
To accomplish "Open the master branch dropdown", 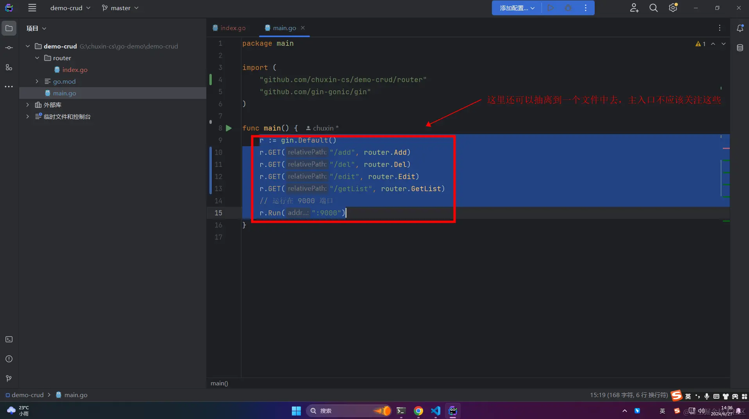I will (x=120, y=8).
